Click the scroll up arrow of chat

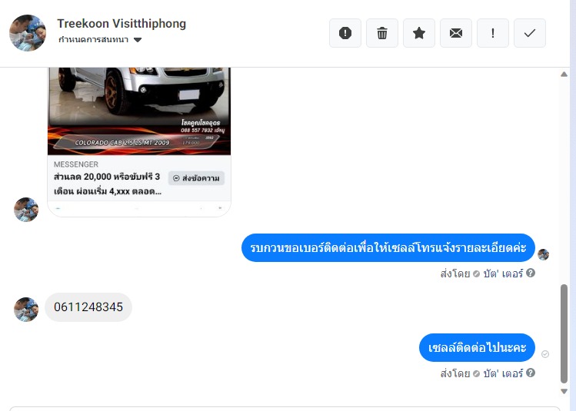pyautogui.click(x=564, y=74)
